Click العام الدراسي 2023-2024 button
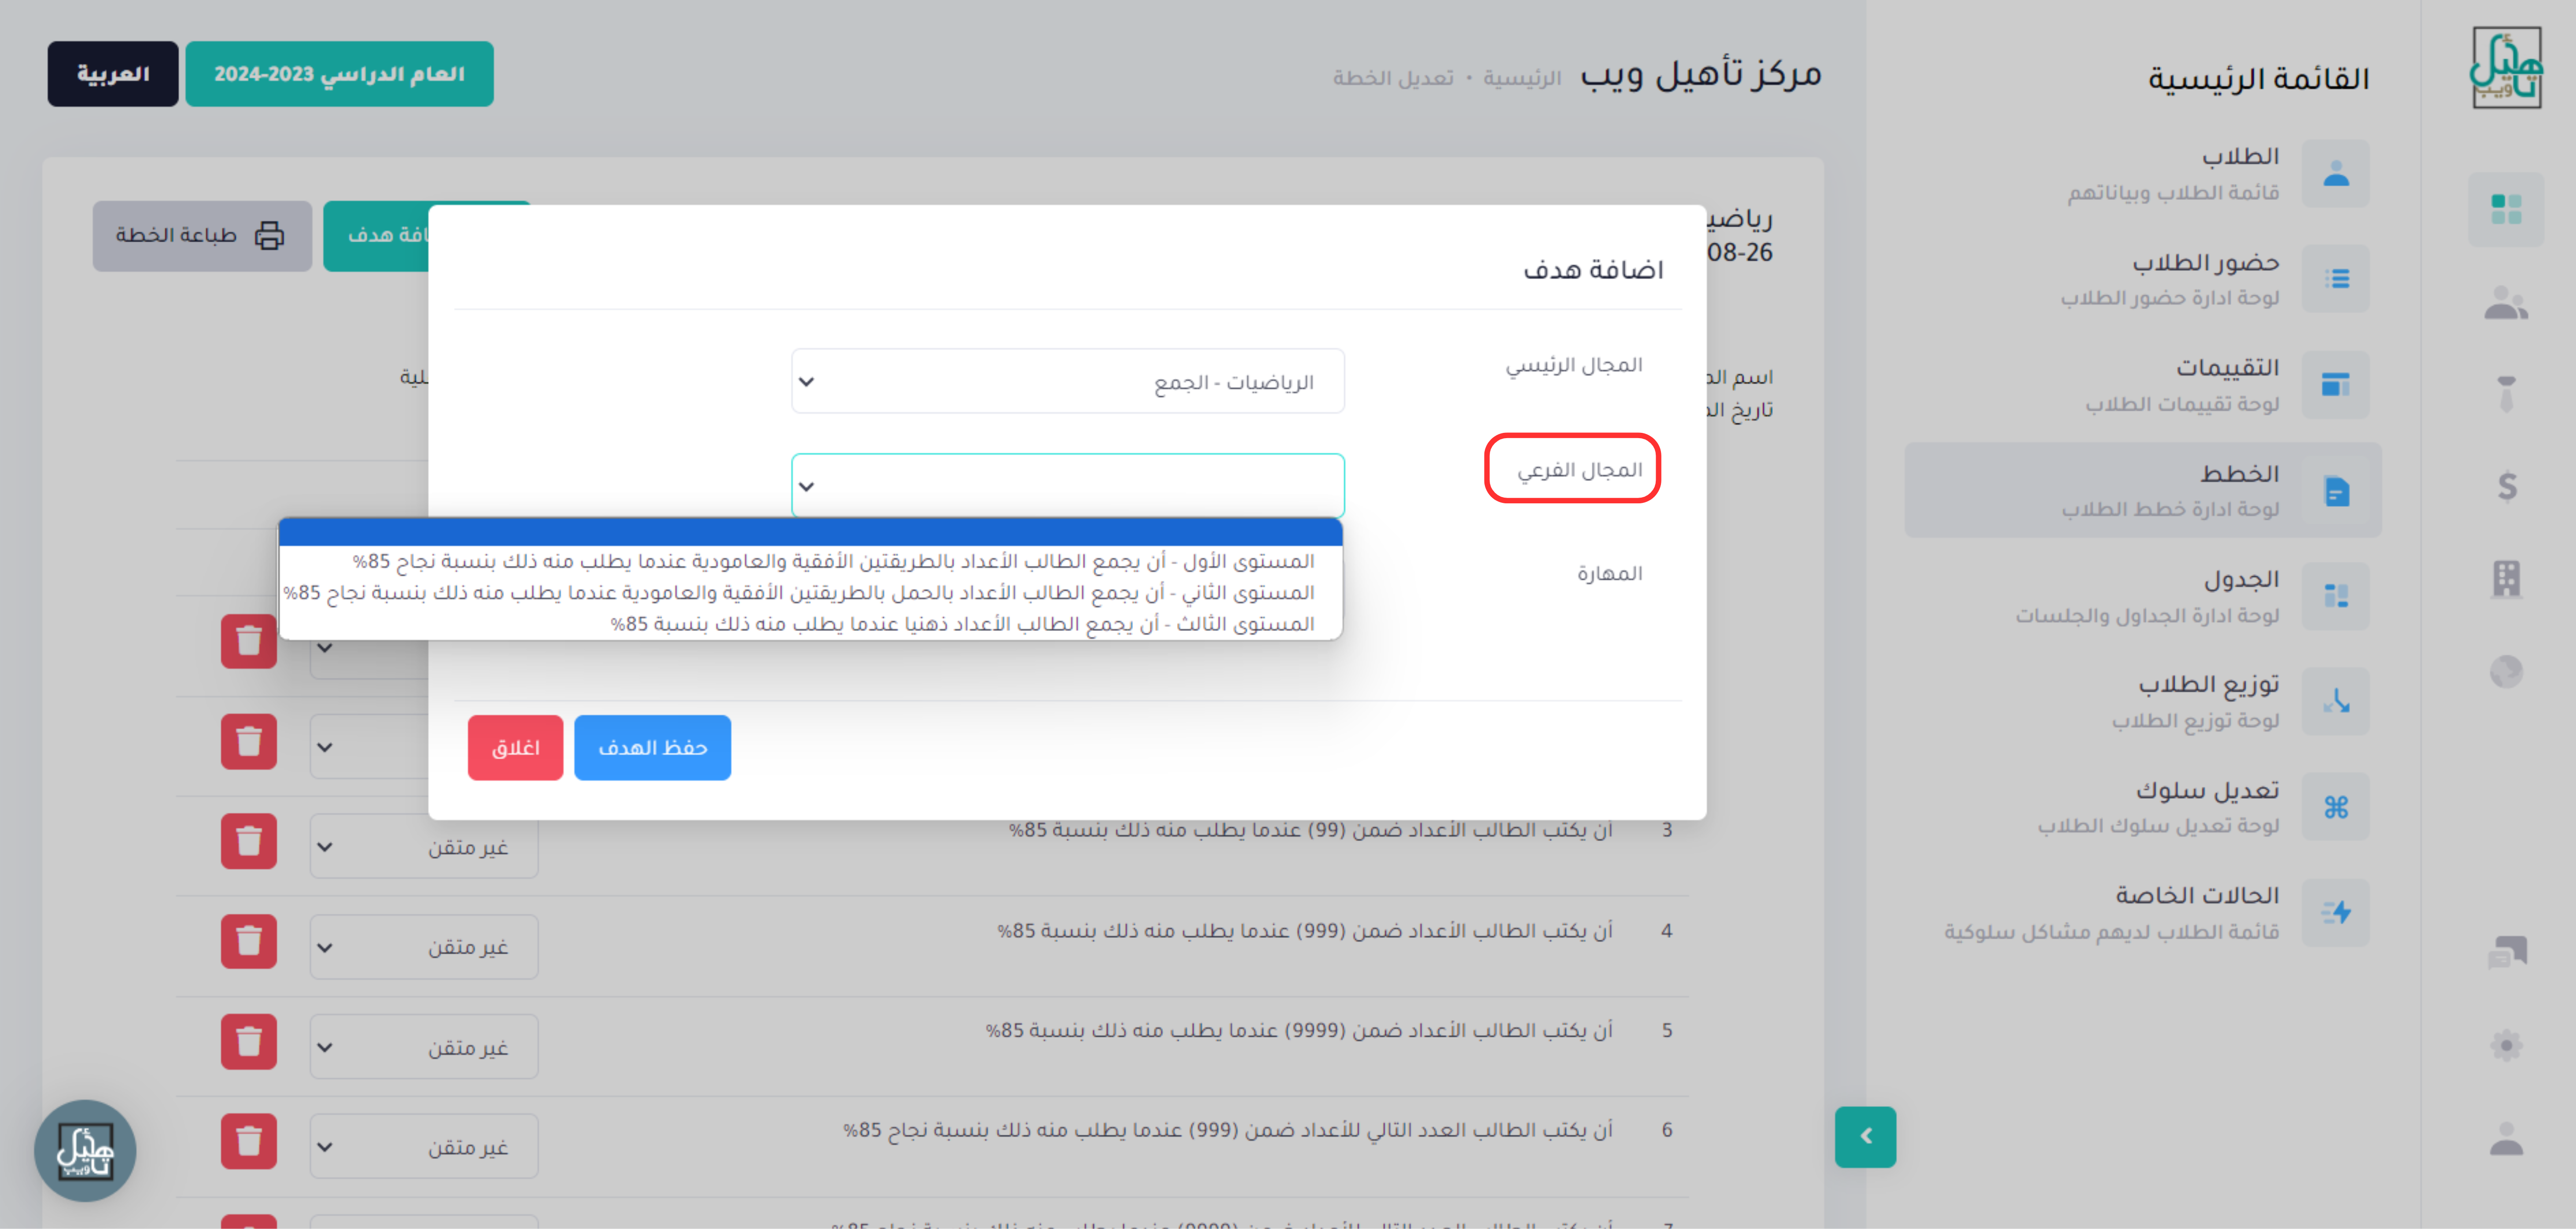The width and height of the screenshot is (2576, 1229). 339,74
